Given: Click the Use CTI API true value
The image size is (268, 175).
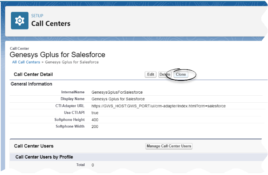Looking at the screenshot, I should (x=95, y=113).
